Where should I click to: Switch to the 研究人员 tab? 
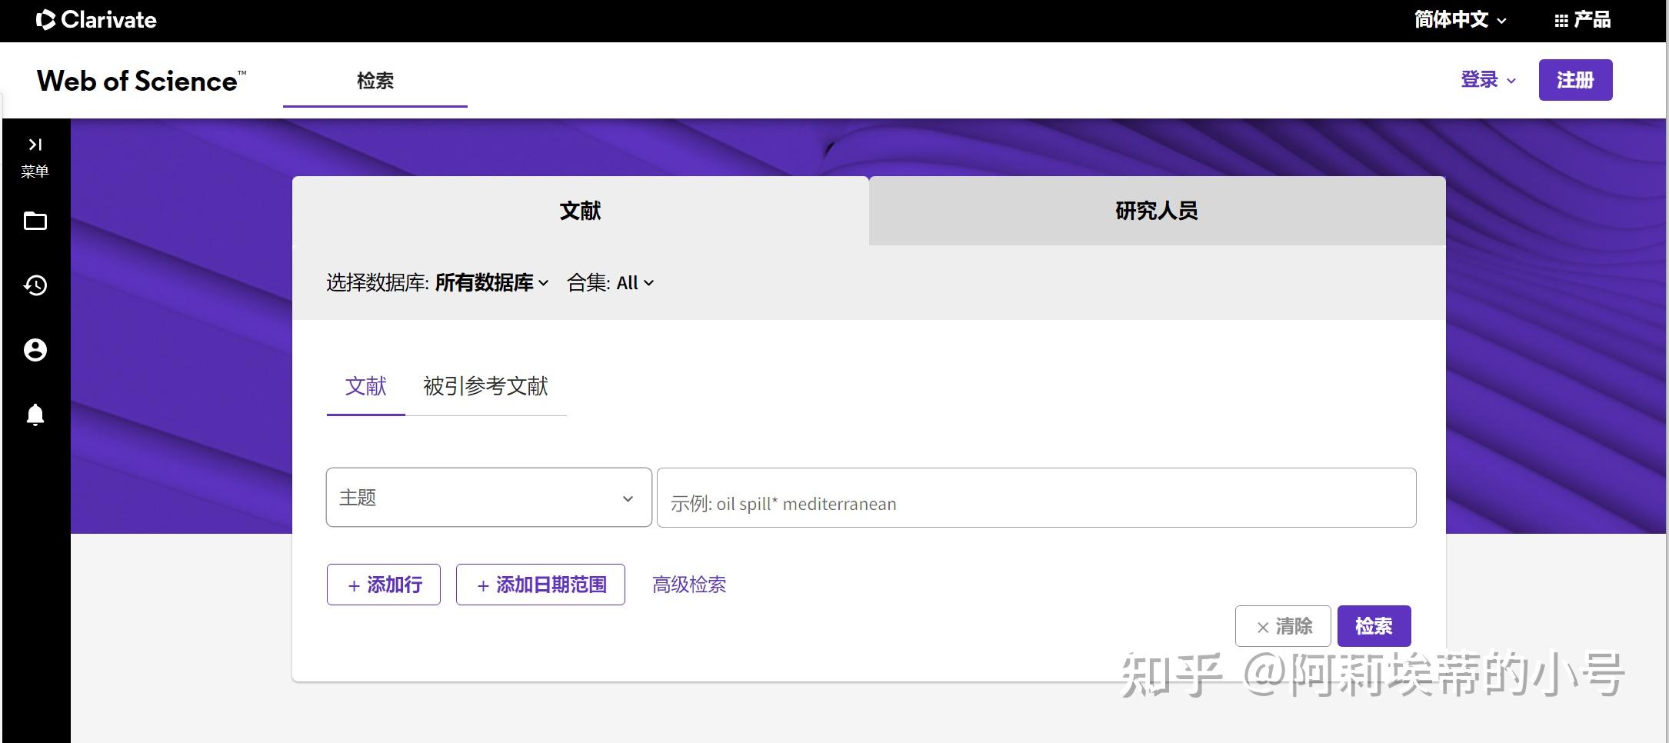coord(1157,211)
